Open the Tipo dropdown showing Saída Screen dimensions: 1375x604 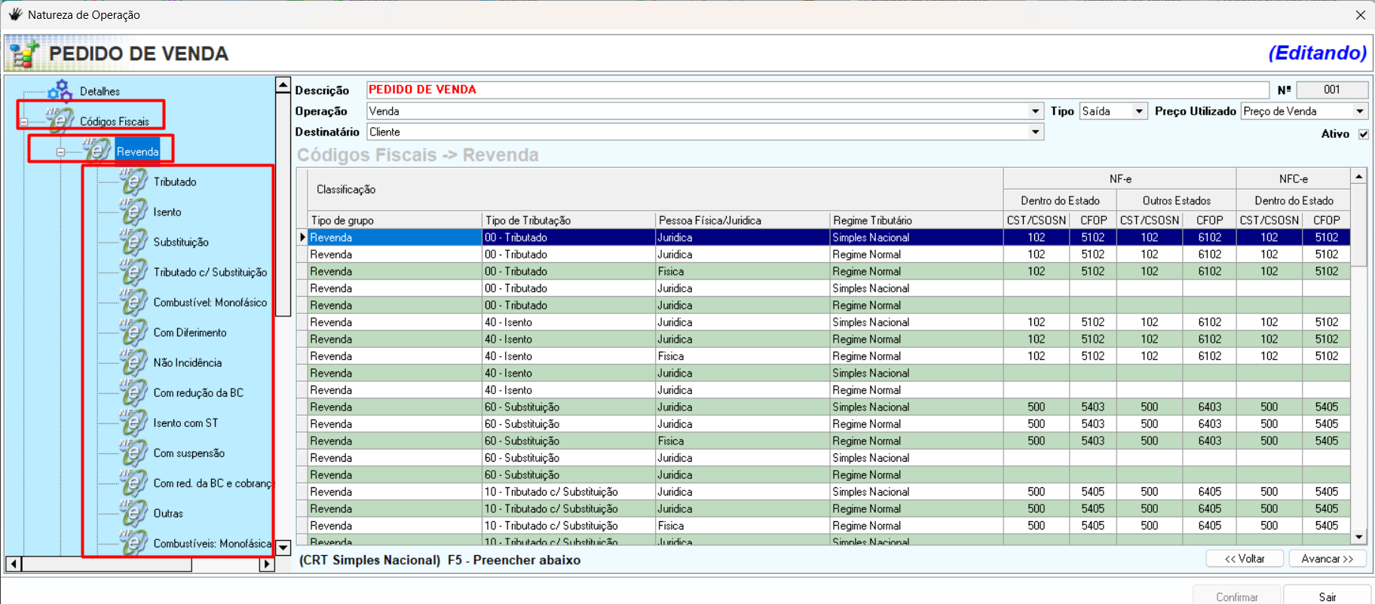[x=1138, y=111]
